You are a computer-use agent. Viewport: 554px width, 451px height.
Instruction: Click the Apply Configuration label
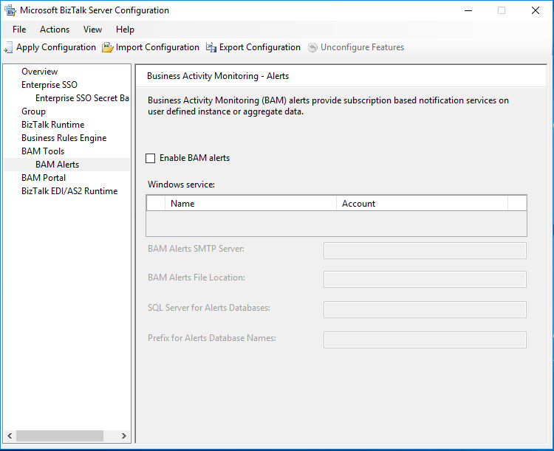tap(56, 47)
